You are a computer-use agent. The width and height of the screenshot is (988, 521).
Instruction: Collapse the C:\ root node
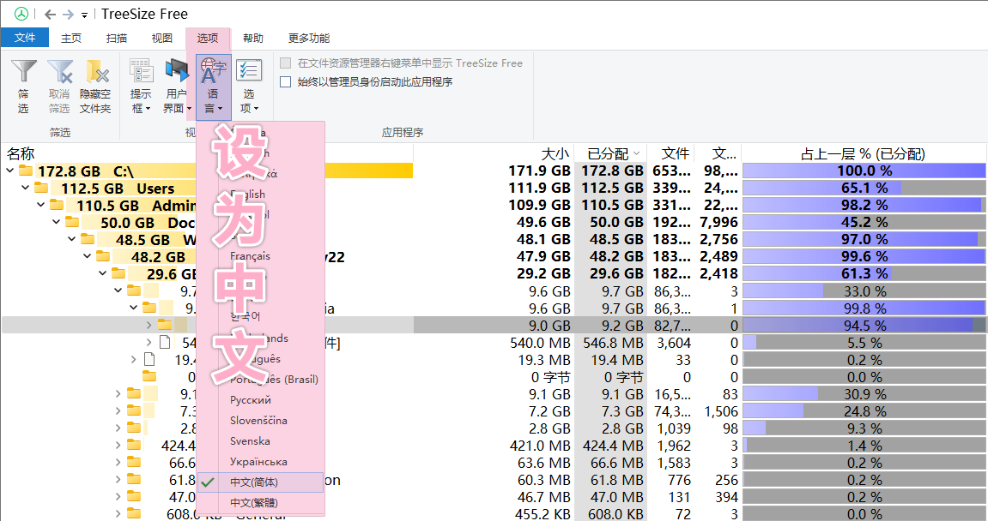tap(10, 171)
